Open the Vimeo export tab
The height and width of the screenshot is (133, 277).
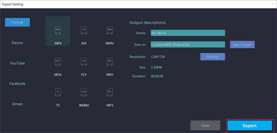tap(17, 104)
